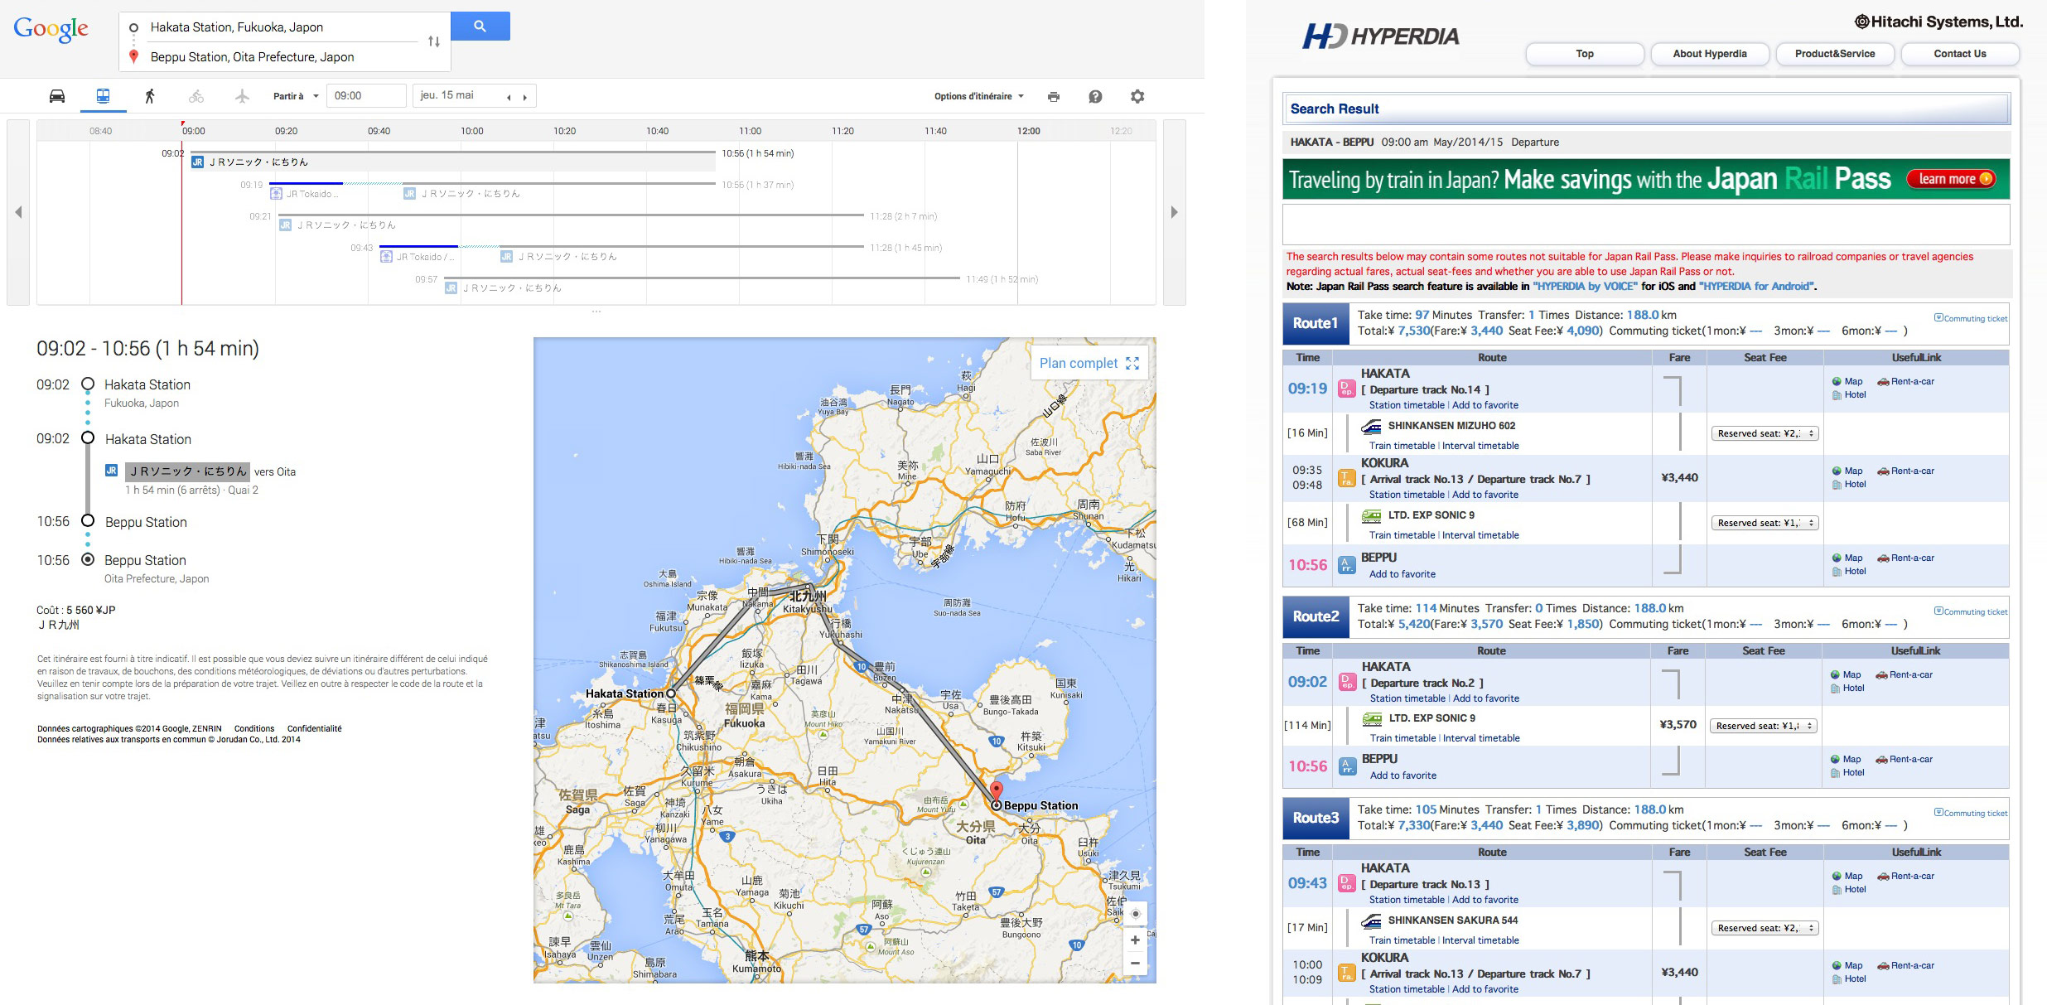Click learn more on Japan Rail Pass banner
Viewport: 2047px width, 1005px height.
click(1951, 179)
